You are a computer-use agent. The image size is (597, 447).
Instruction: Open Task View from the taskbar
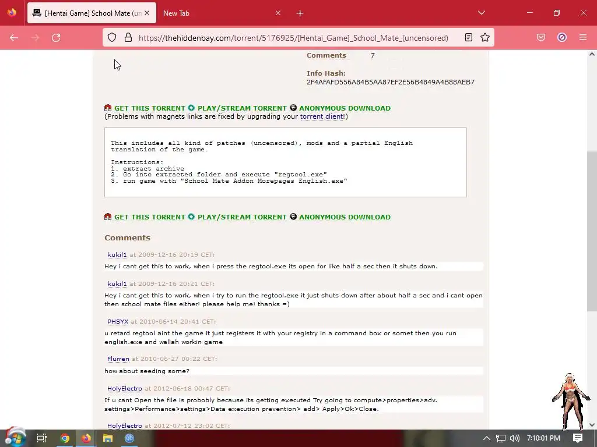point(41,438)
